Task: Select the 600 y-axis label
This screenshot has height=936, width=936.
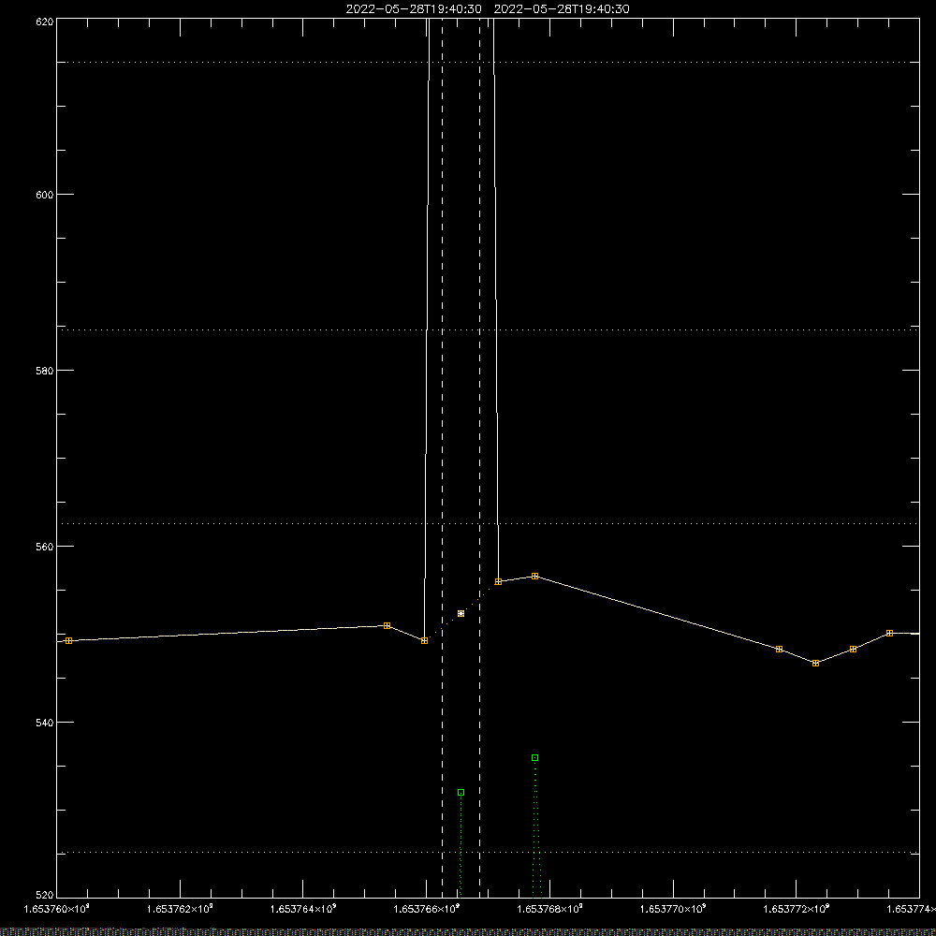Action: 45,195
